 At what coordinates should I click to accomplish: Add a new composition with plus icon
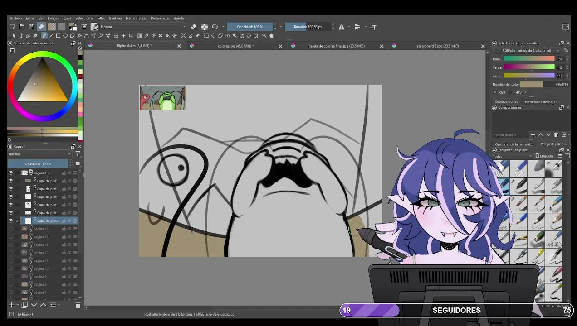(533, 134)
